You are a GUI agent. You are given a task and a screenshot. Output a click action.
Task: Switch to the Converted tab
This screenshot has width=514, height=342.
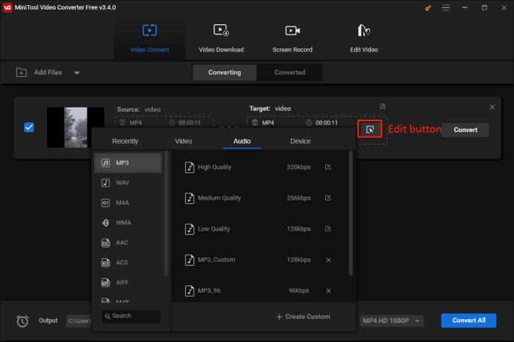coord(290,73)
